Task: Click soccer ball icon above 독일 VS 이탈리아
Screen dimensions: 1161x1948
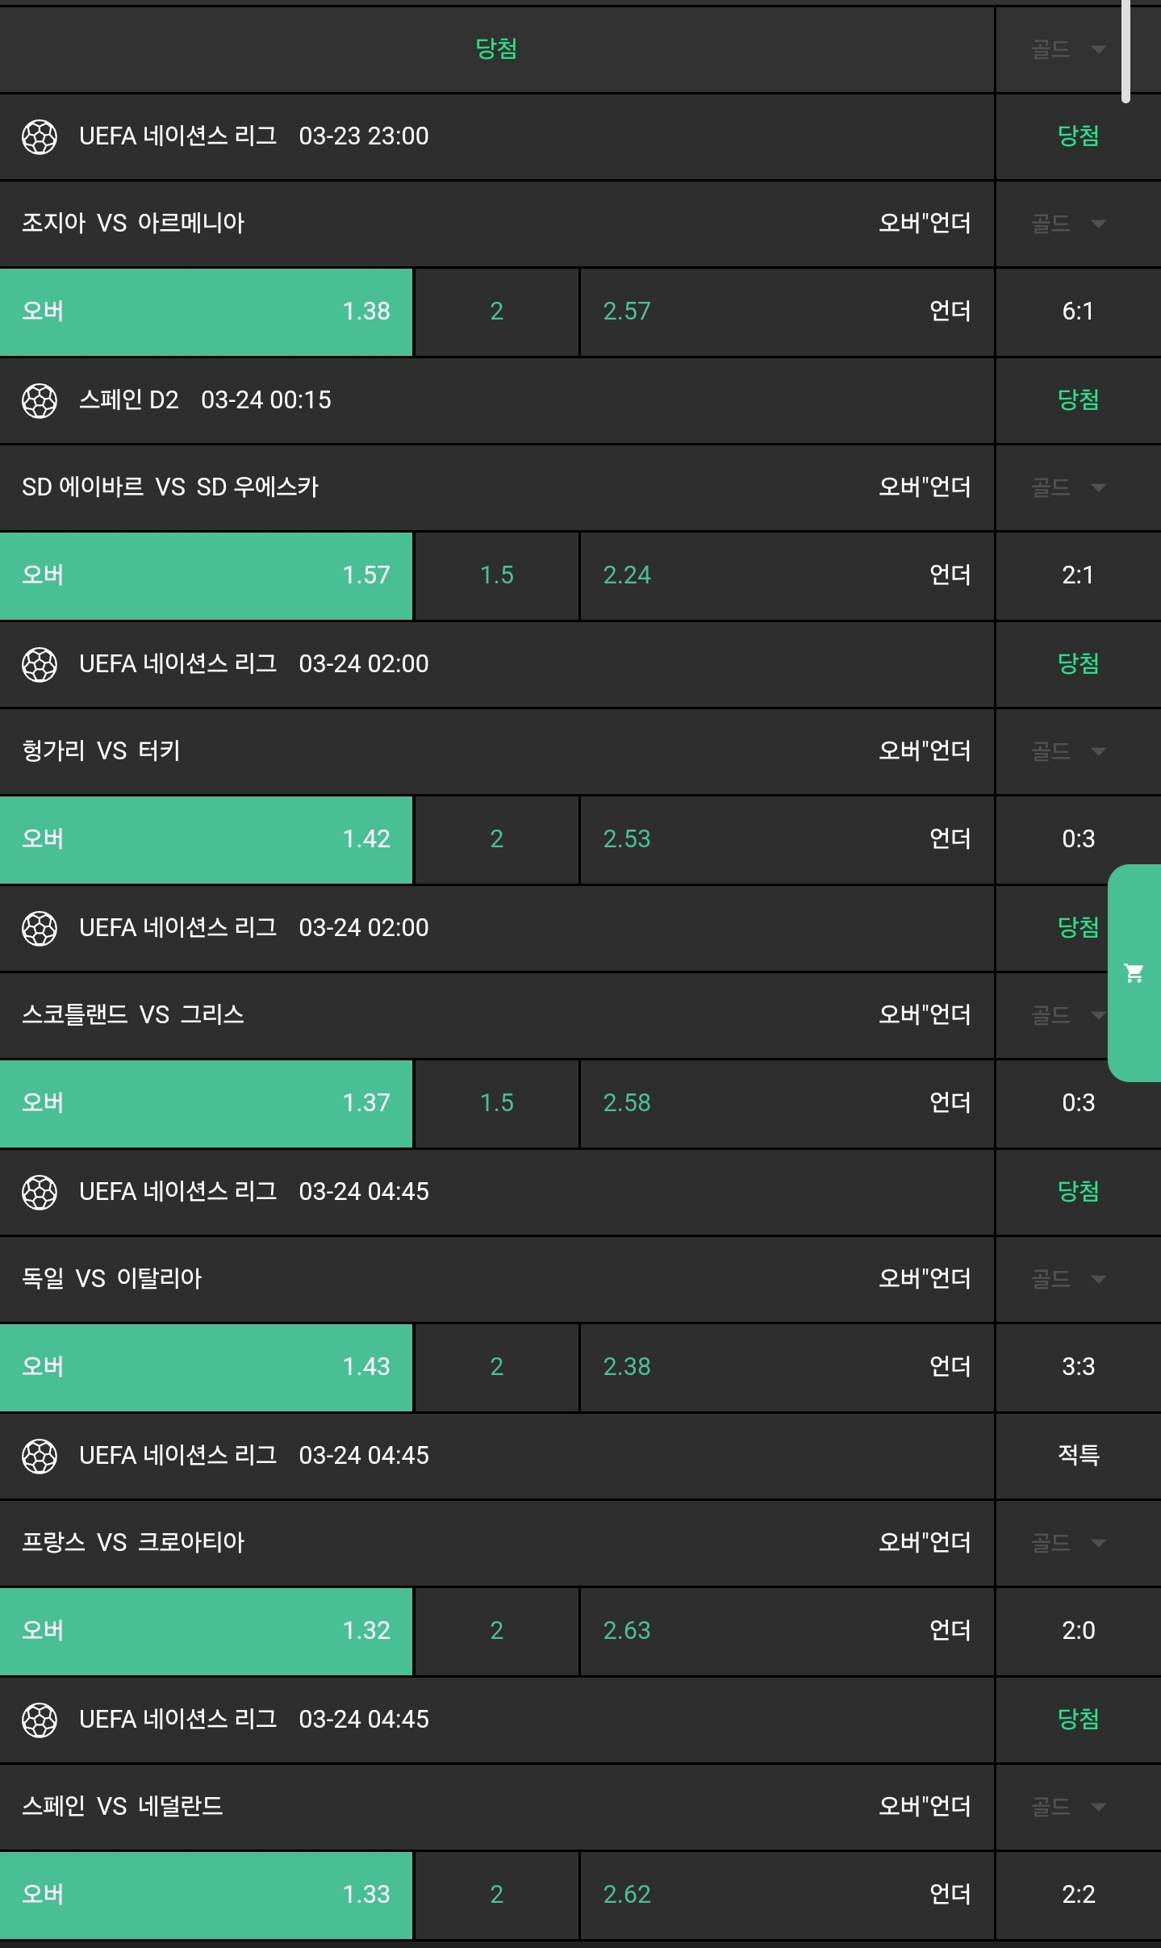Action: pos(40,1192)
